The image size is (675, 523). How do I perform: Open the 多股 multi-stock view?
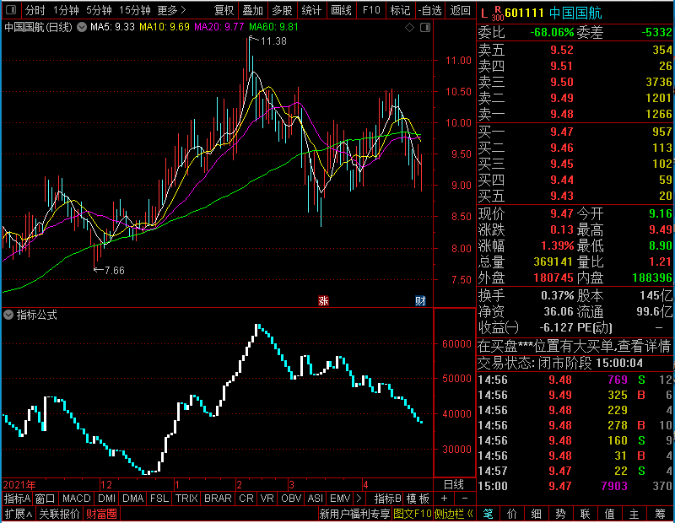tap(282, 10)
